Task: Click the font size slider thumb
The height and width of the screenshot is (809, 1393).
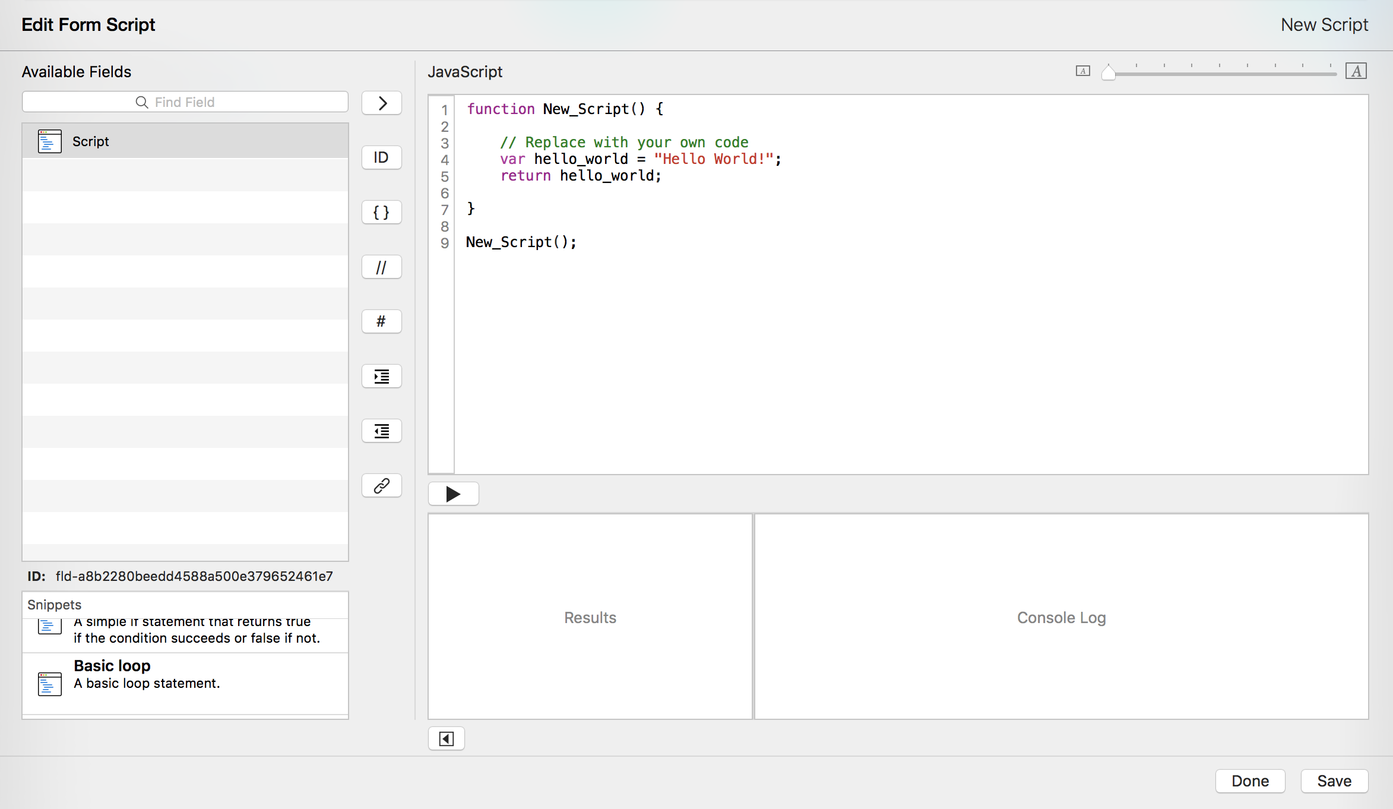Action: pyautogui.click(x=1108, y=72)
